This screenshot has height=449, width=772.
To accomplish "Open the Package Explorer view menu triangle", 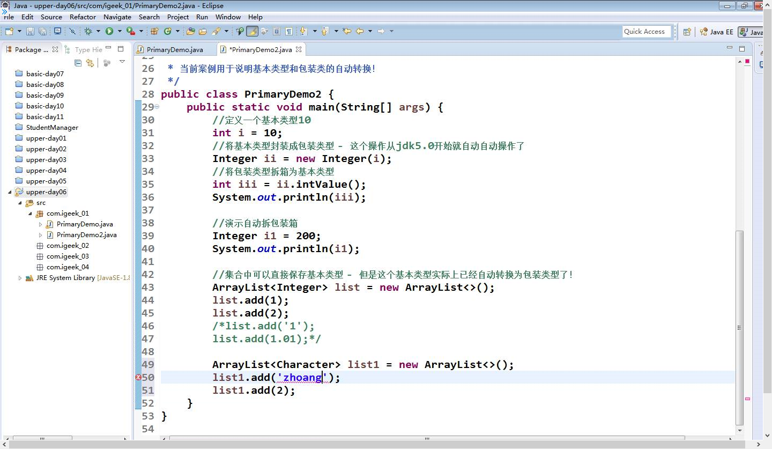I will pyautogui.click(x=122, y=62).
